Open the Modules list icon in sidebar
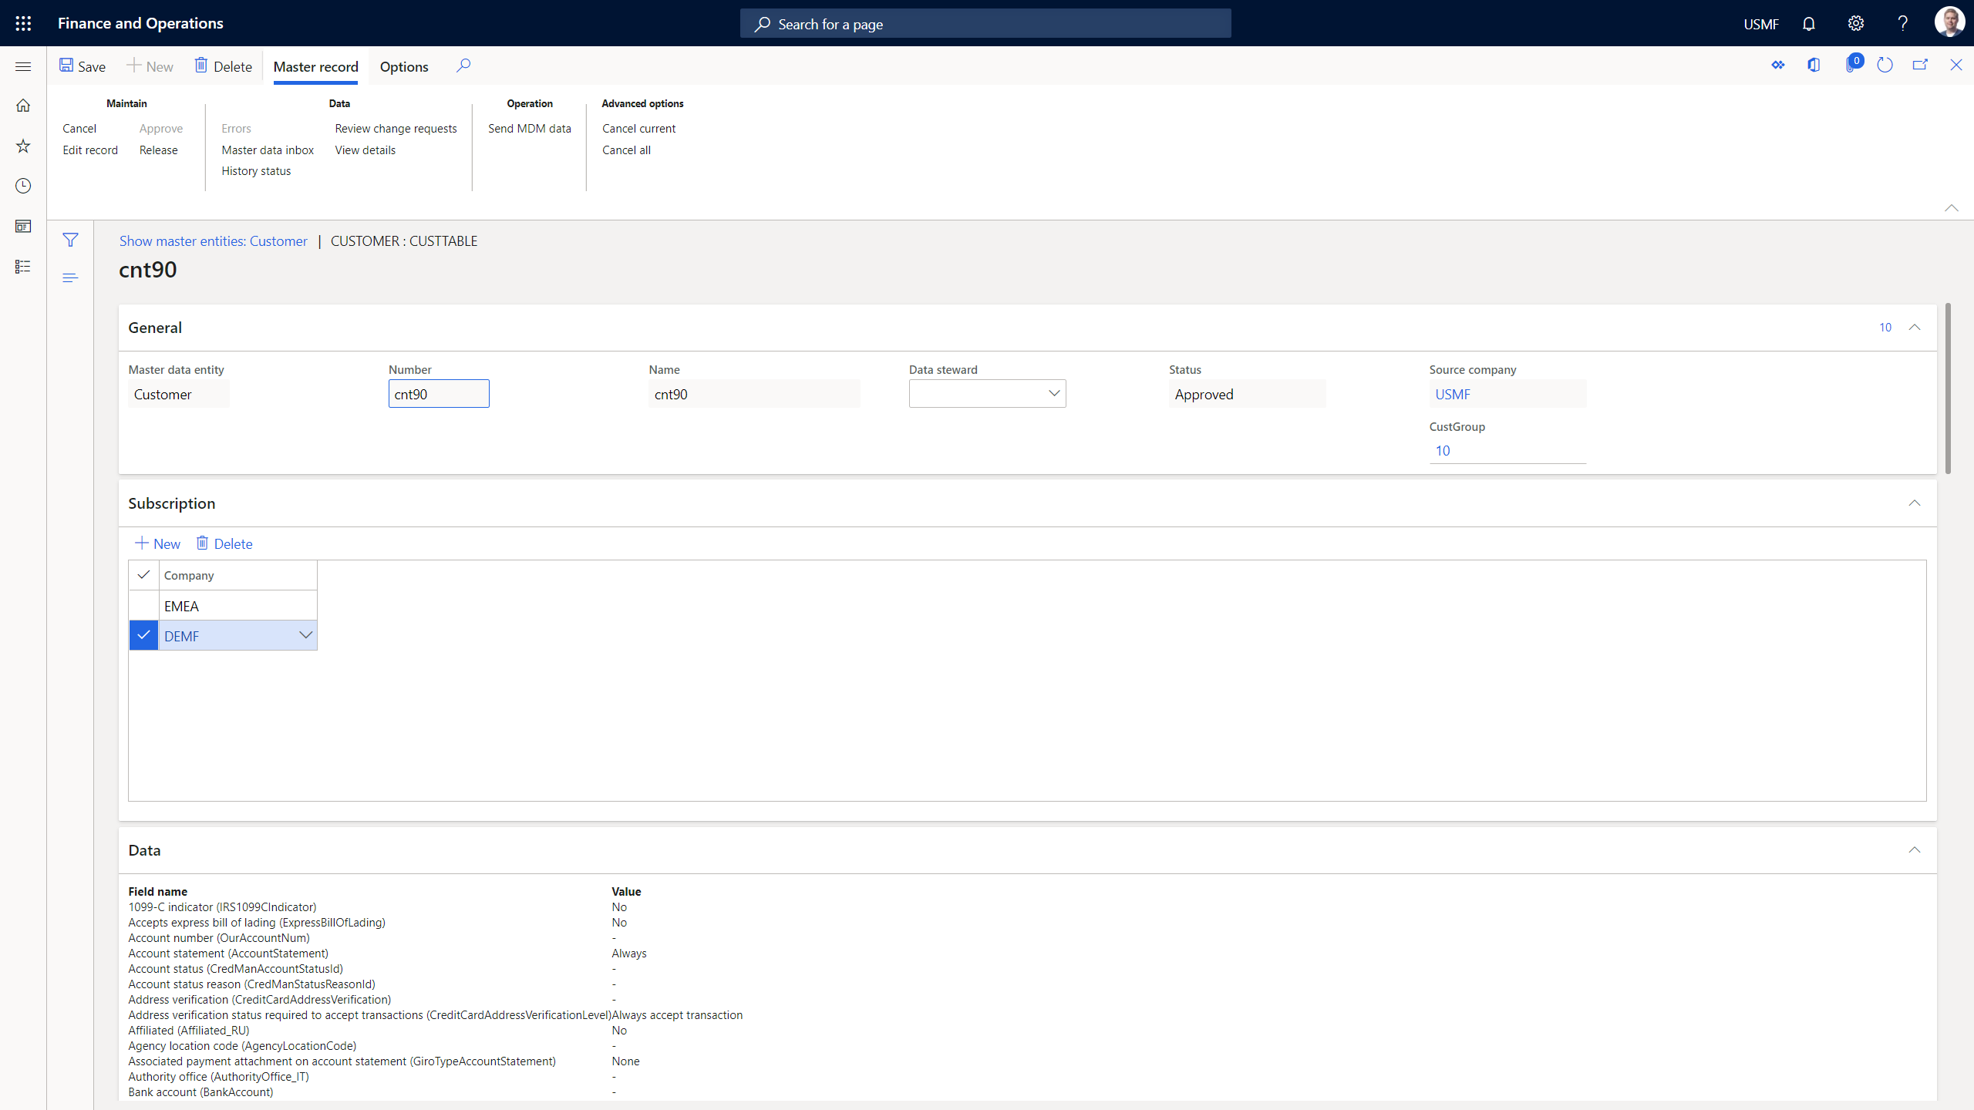 tap(23, 267)
